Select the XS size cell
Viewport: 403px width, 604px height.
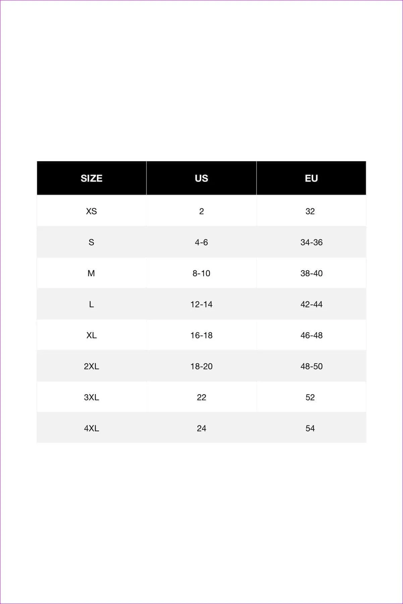[x=92, y=211]
